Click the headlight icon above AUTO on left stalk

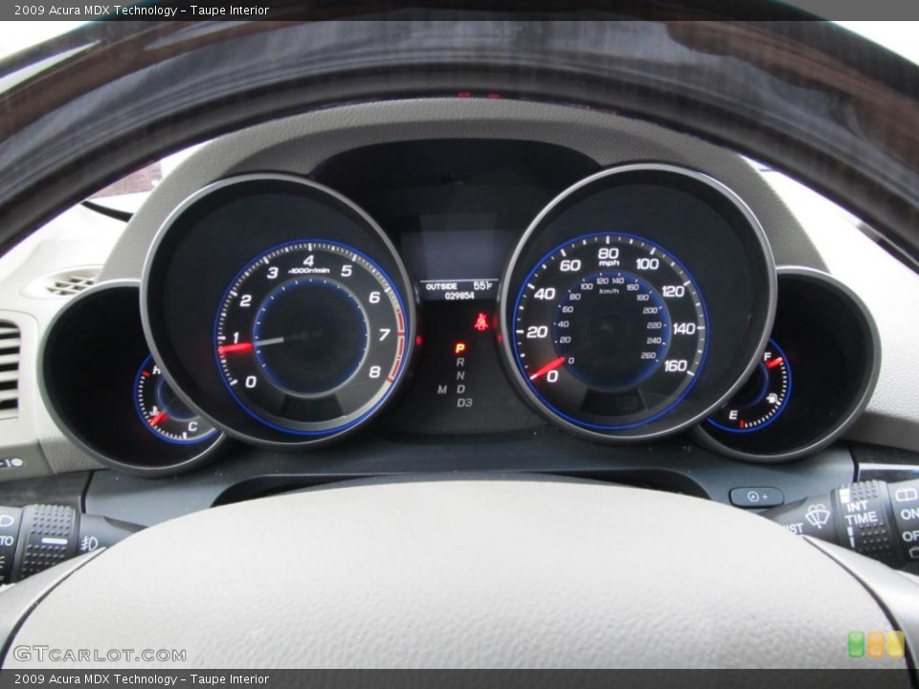pos(6,521)
